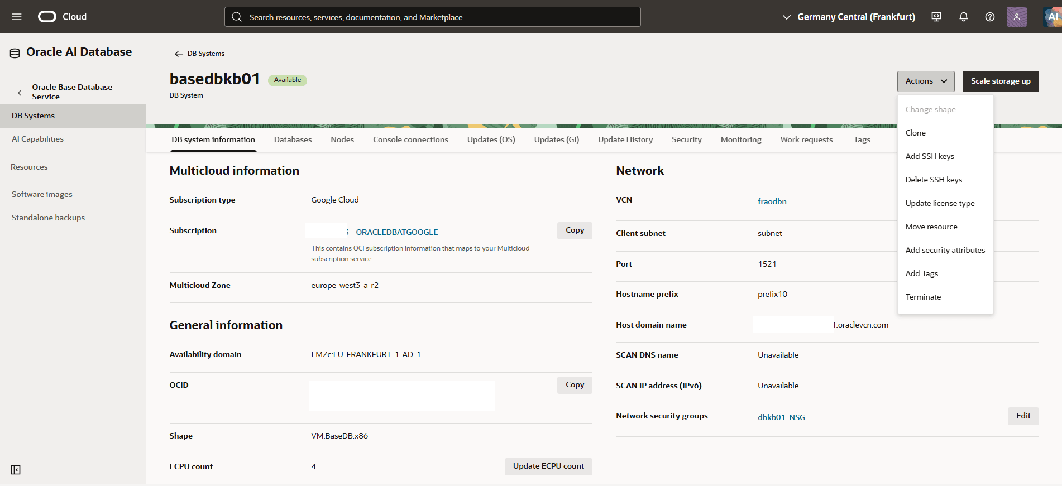Screen dimensions: 1062x486
Task: Click the europe-west3-a-r2 zone value
Action: pos(345,285)
